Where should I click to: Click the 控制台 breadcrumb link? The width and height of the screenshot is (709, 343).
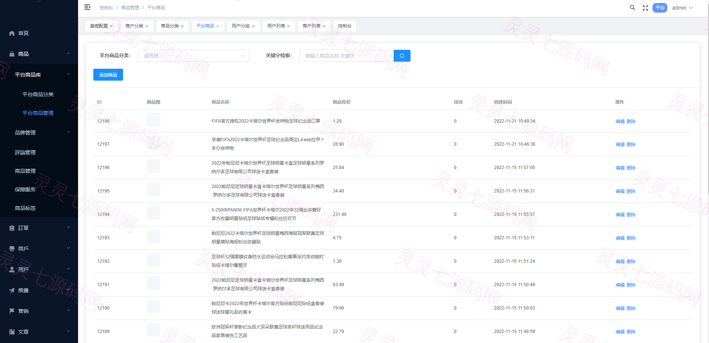[x=106, y=7]
